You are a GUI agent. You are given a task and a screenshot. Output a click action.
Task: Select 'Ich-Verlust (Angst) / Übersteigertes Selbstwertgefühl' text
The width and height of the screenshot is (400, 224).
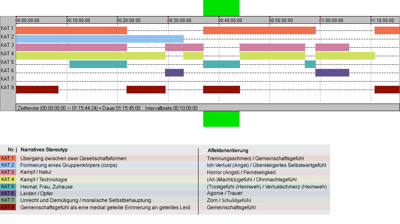267,165
